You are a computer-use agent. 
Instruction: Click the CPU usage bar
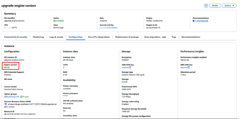[8, 28]
